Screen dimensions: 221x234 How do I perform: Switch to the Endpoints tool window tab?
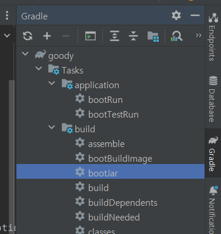(213, 36)
